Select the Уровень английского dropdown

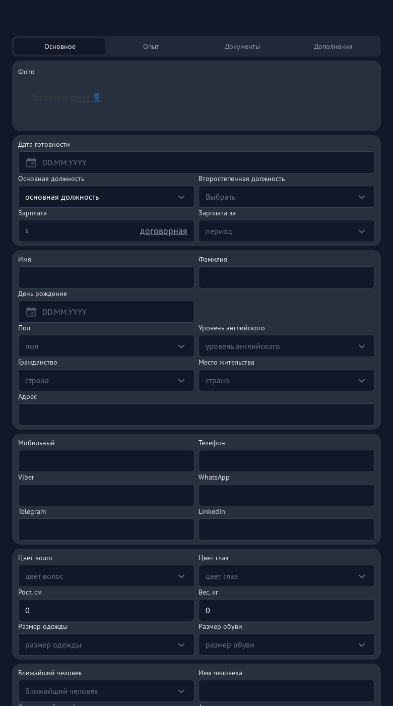click(x=286, y=346)
